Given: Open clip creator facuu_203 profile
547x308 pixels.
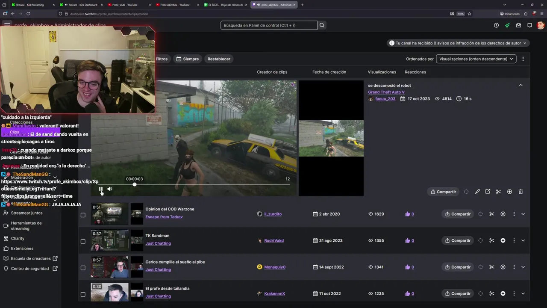Looking at the screenshot, I should 385,99.
